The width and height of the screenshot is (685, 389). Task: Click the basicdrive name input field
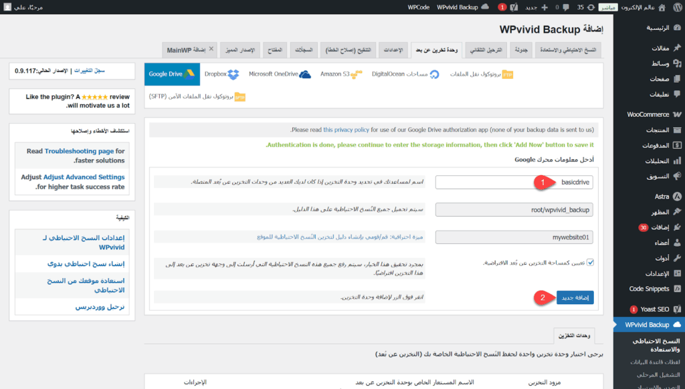[514, 182]
